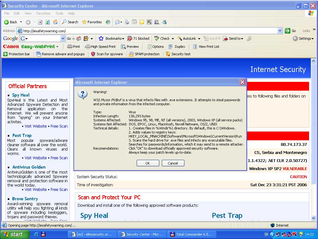Click the Duplex printing icon
The height and width of the screenshot is (239, 318).
pos(170,47)
